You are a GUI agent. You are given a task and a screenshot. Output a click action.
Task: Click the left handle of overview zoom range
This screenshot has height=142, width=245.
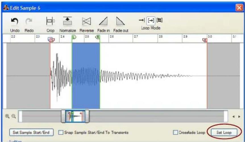(63, 116)
